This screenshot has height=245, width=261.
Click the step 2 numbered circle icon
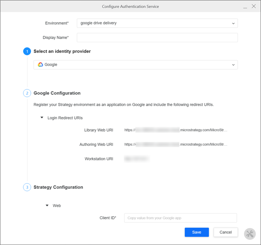pos(27,93)
